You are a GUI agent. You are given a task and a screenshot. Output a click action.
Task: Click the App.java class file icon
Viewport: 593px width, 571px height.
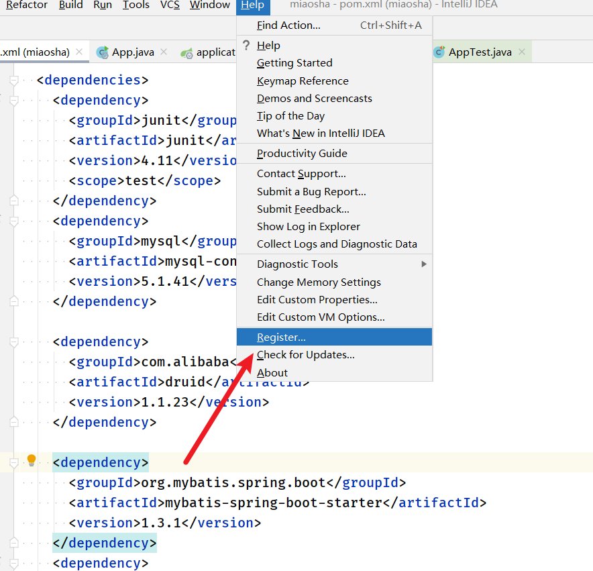click(x=103, y=52)
